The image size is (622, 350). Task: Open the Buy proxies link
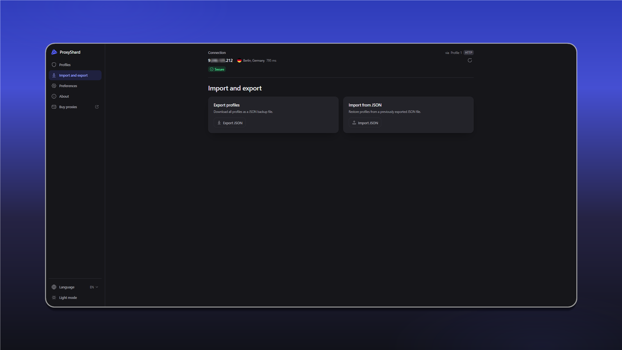(75, 107)
